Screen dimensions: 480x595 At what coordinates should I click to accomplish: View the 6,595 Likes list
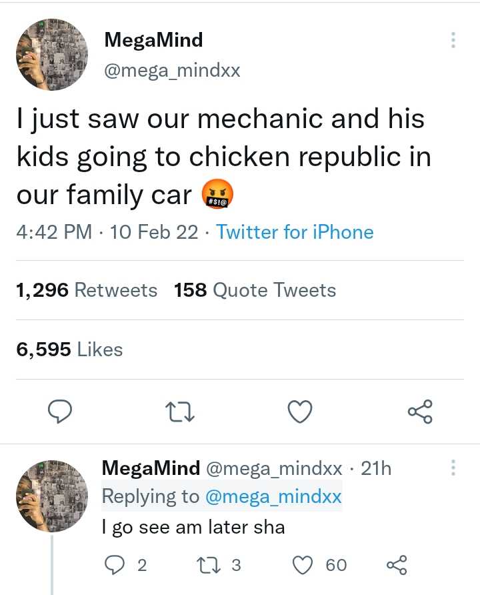point(69,349)
